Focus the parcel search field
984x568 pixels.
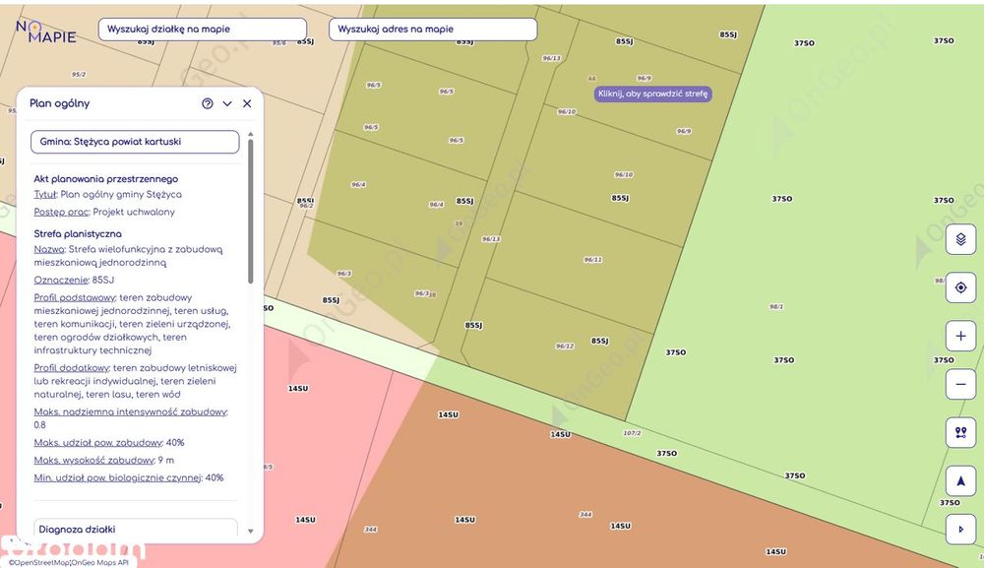pos(203,29)
